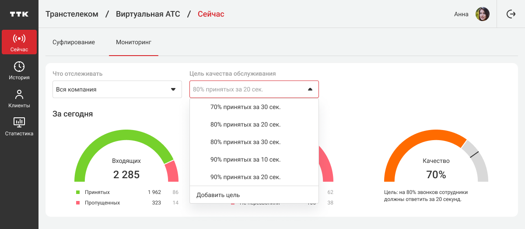Collapse the service quality goal dropdown
The height and width of the screenshot is (229, 525).
[310, 89]
